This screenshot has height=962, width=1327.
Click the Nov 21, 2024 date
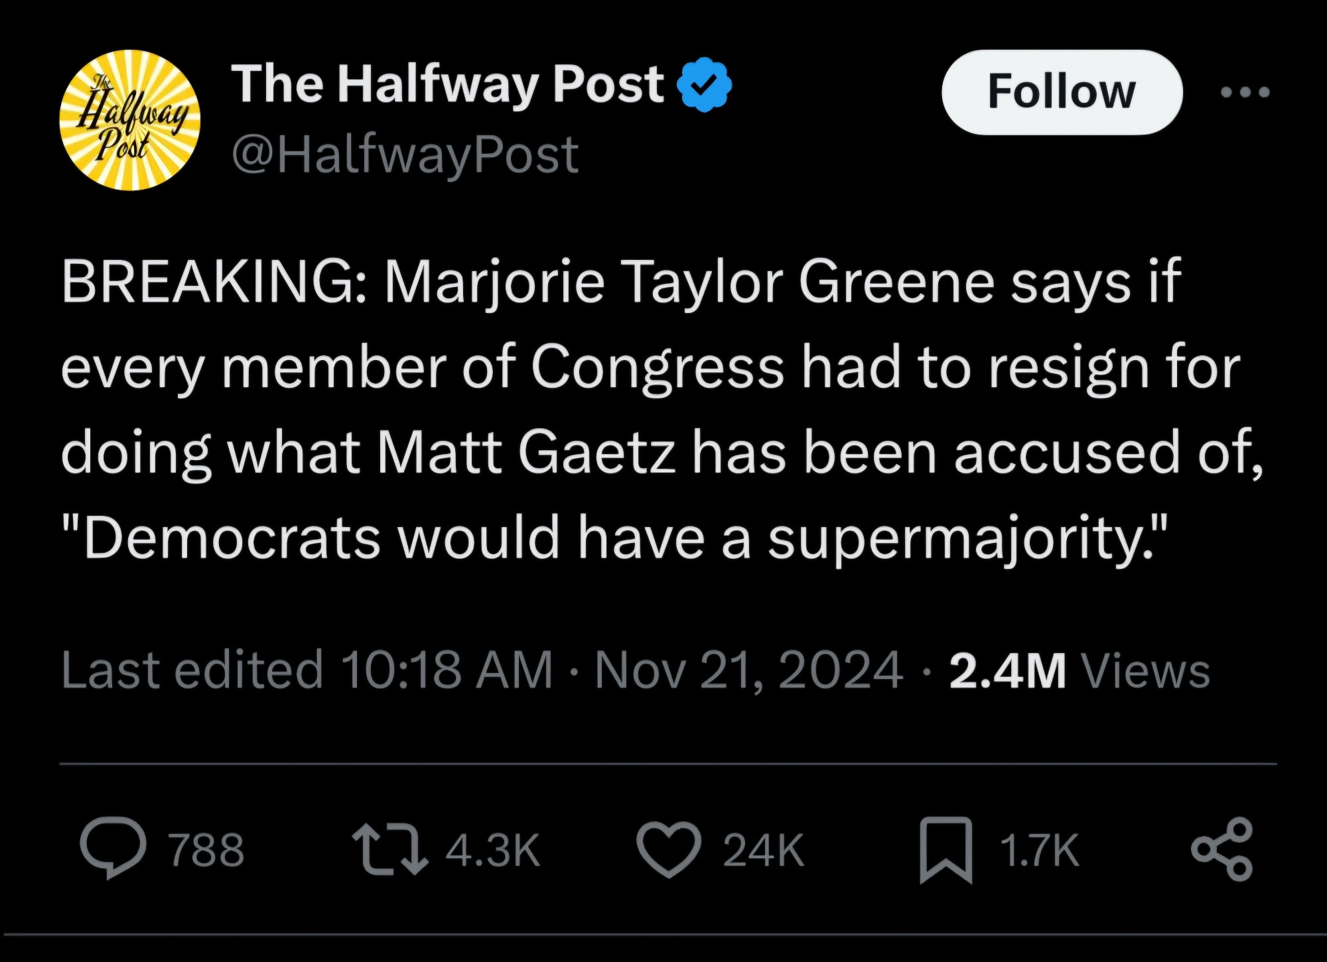click(748, 670)
